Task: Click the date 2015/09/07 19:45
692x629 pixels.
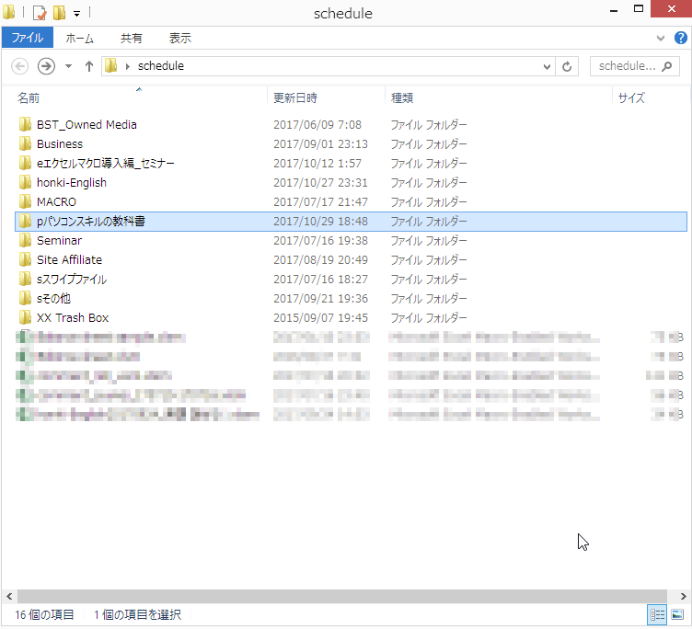Action: point(320,318)
